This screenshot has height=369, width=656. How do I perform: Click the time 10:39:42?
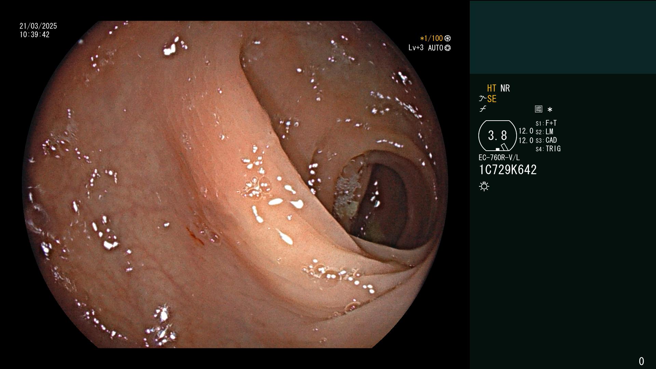pyautogui.click(x=35, y=35)
